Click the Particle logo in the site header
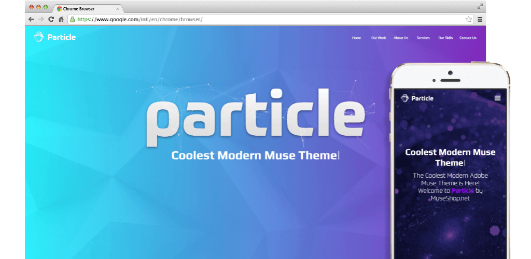This screenshot has width=531, height=259. 54,37
